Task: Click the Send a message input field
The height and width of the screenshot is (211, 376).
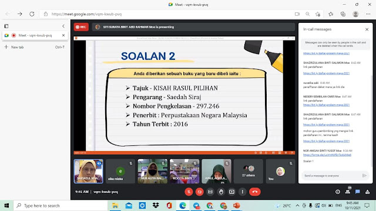Action: 333,176
